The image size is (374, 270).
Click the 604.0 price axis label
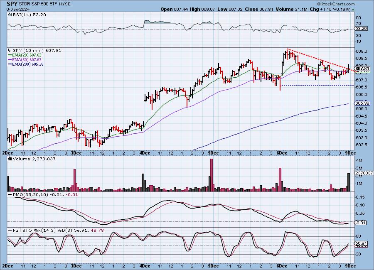click(361, 123)
